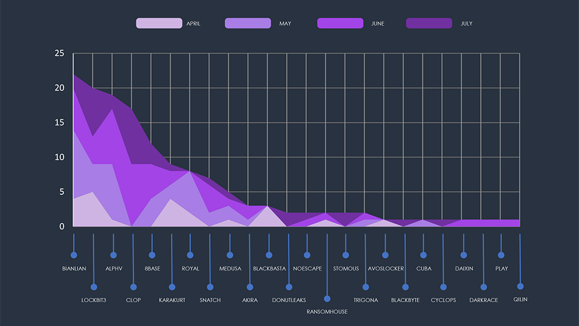Viewport: 579px width, 326px height.
Task: Click the MEDUSA axis label
Action: pos(230,268)
